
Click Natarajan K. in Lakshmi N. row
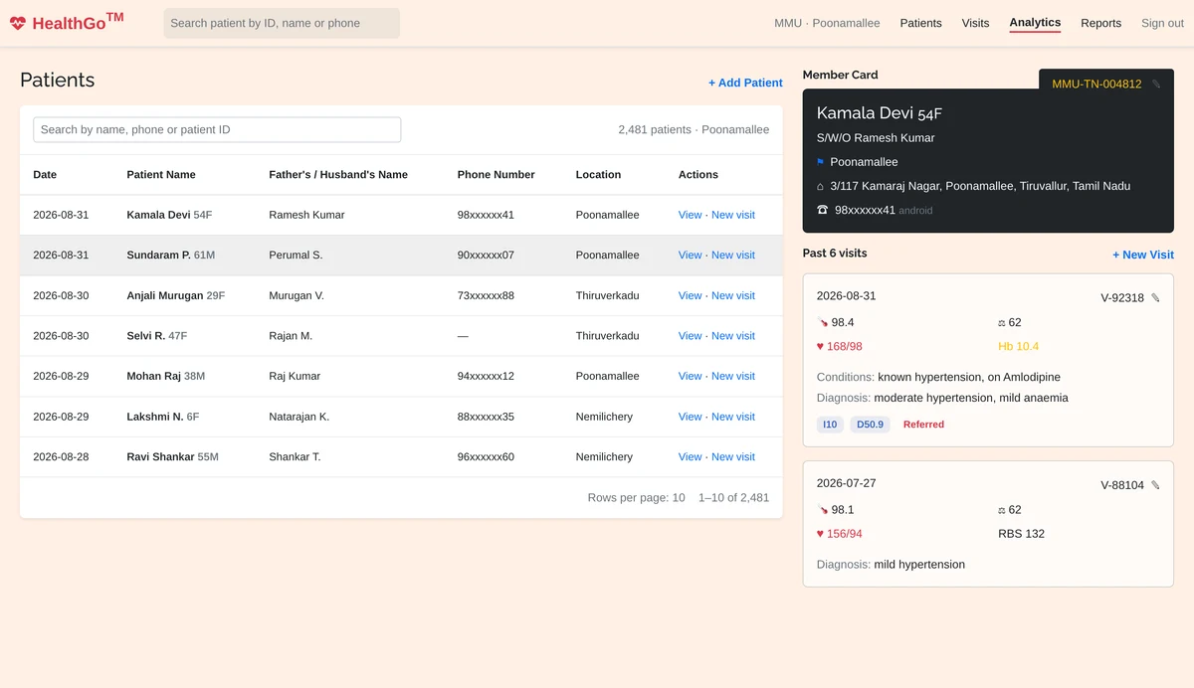point(298,417)
